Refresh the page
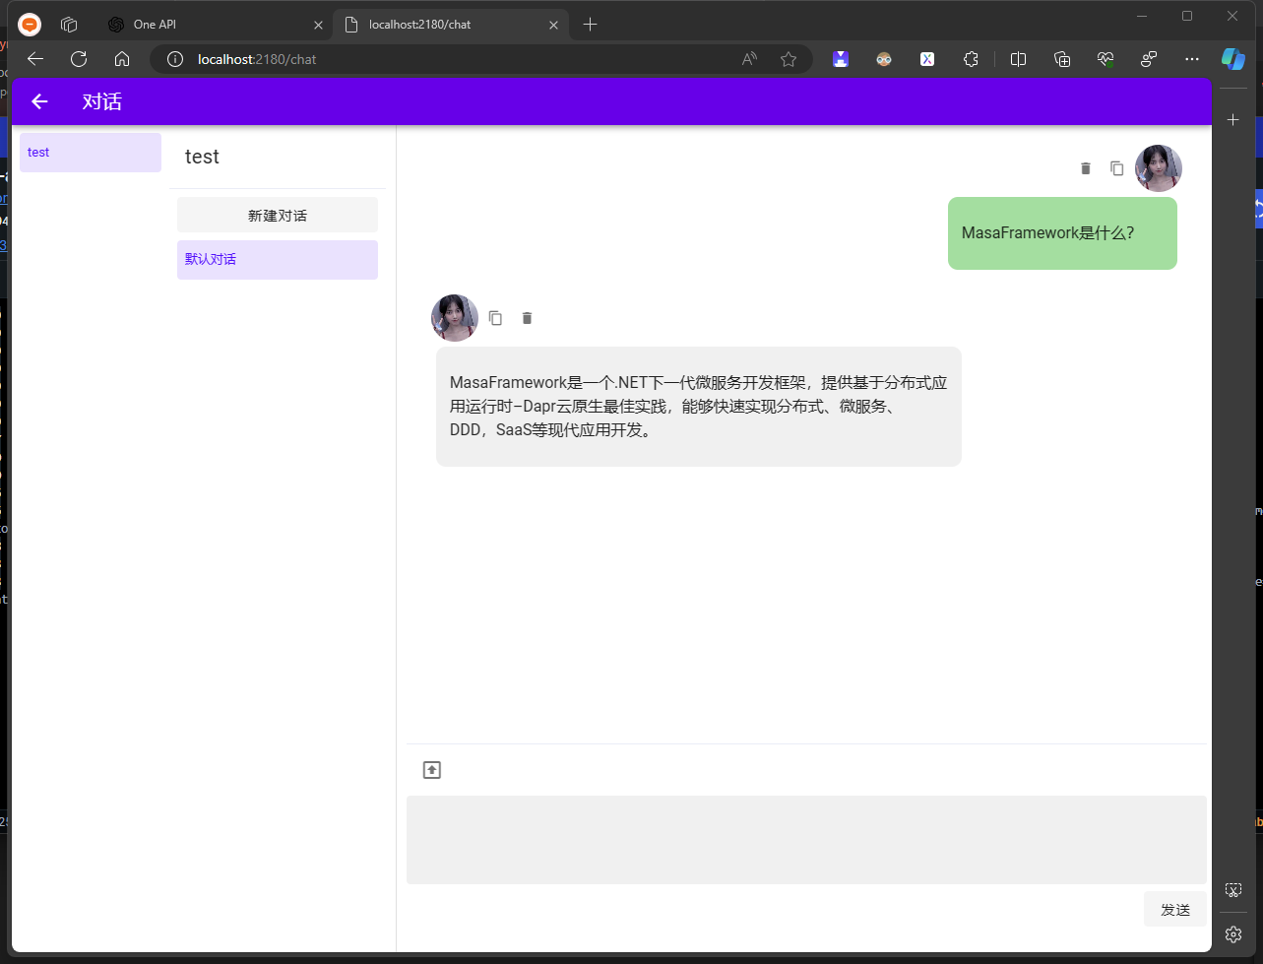This screenshot has width=1263, height=964. 79,59
